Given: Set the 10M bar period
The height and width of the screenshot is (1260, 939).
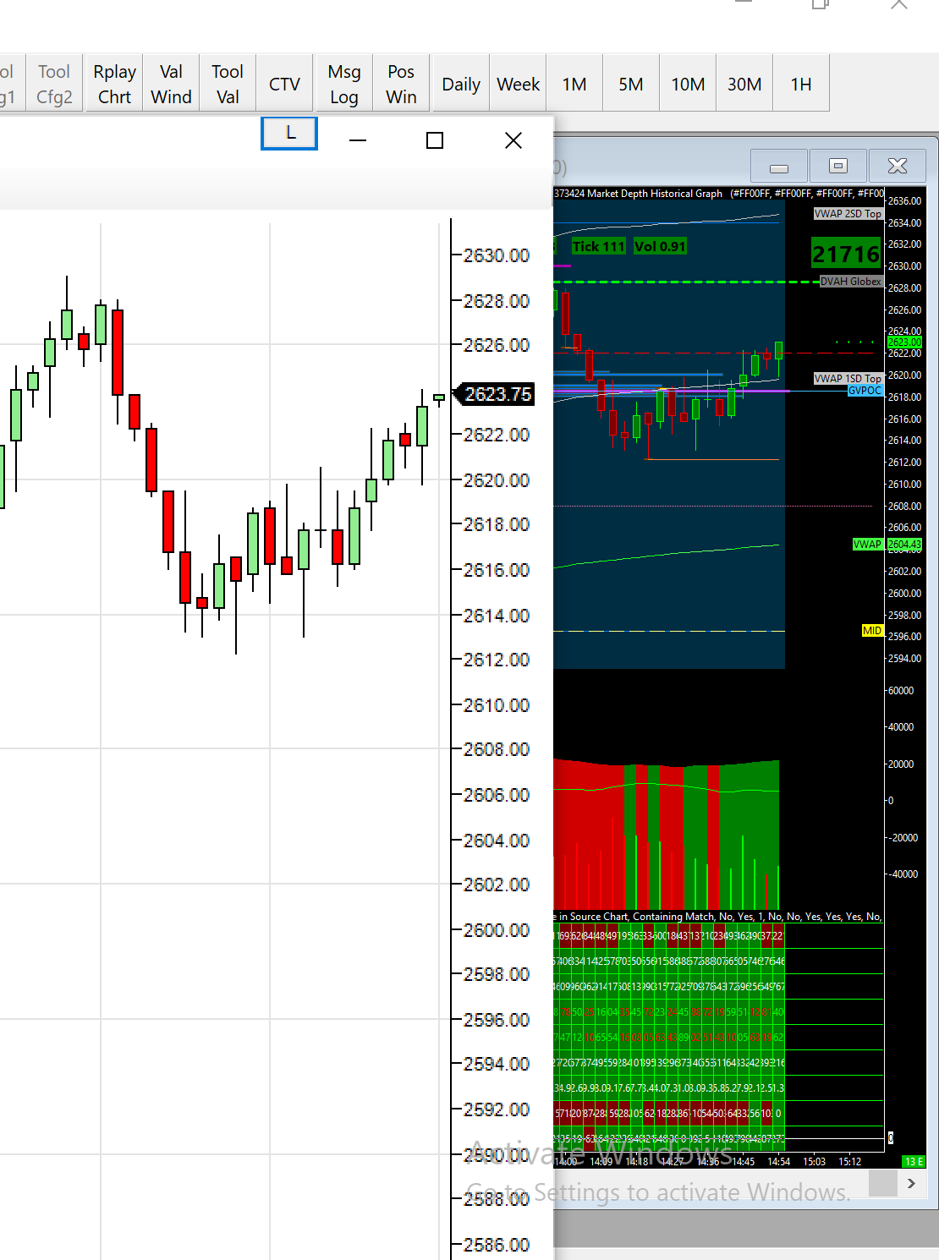Looking at the screenshot, I should (688, 84).
